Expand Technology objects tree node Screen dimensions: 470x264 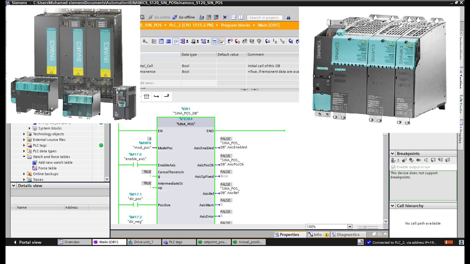24,134
